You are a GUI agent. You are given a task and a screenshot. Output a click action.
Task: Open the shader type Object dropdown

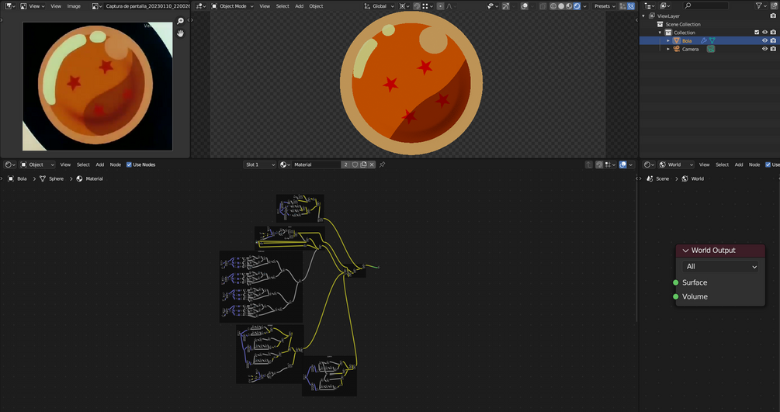point(37,164)
